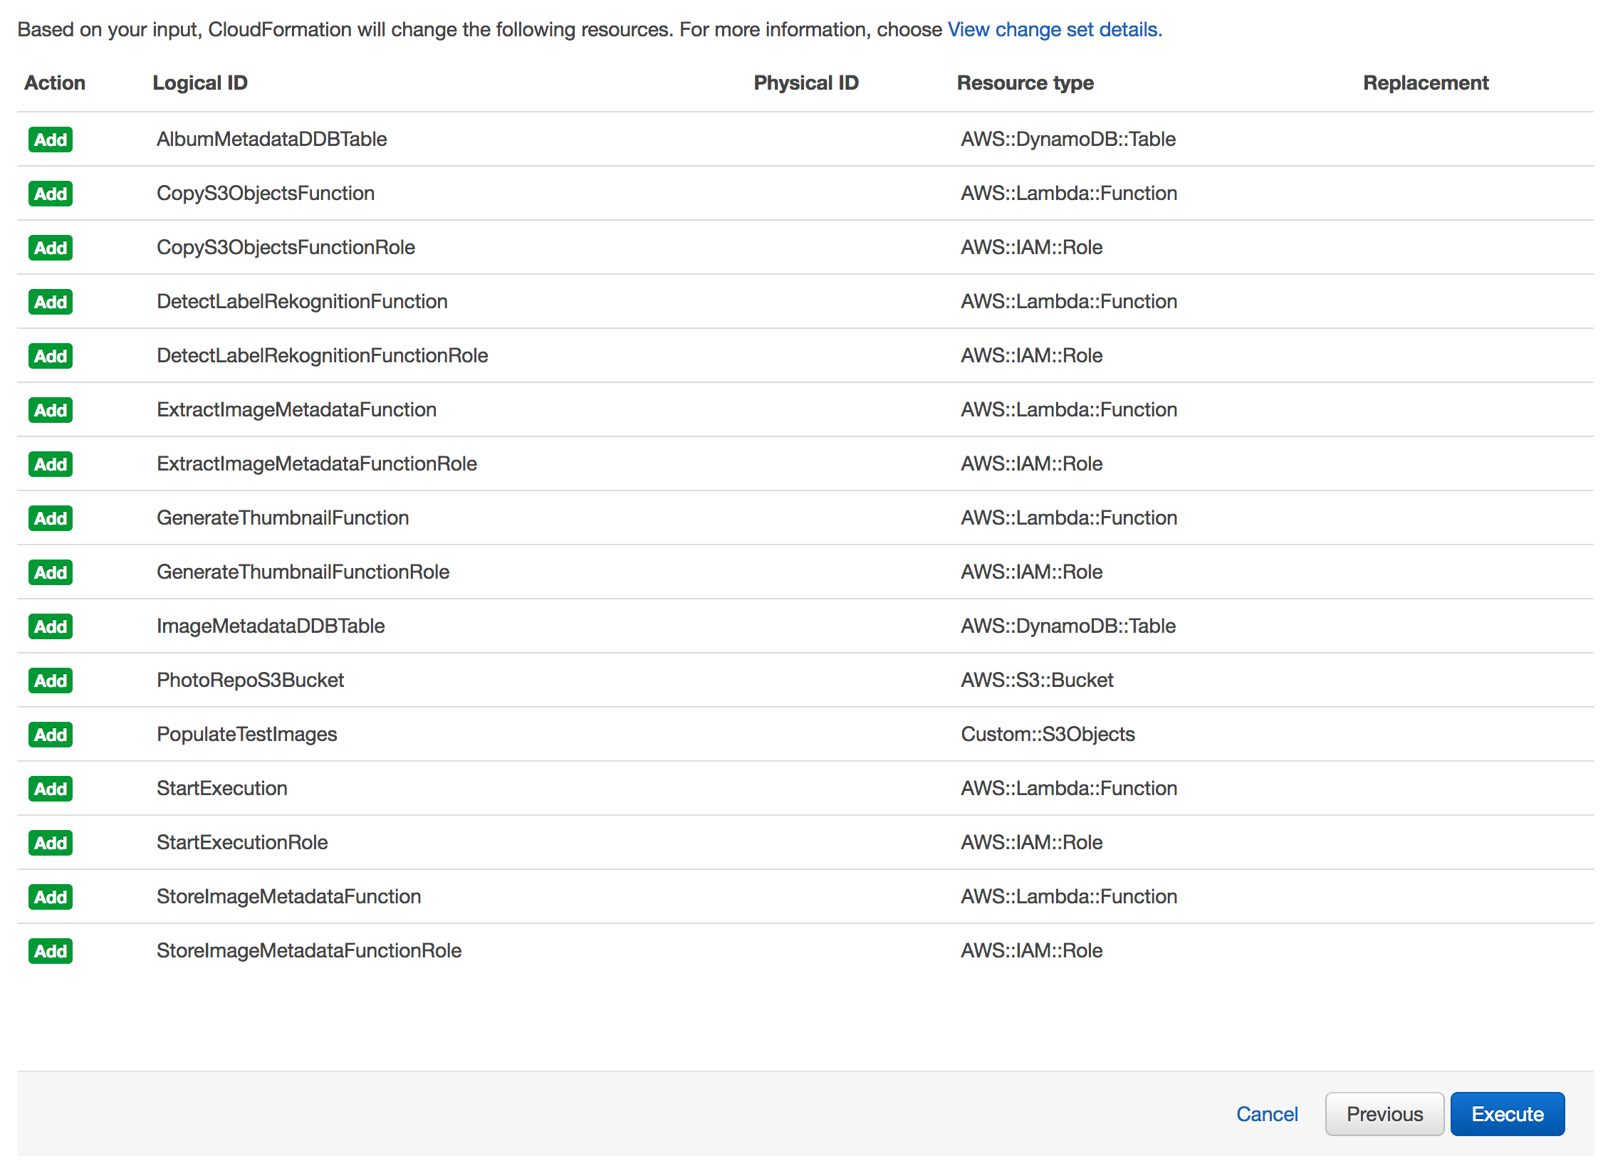
Task: Click the Logical ID column header
Action: [200, 83]
